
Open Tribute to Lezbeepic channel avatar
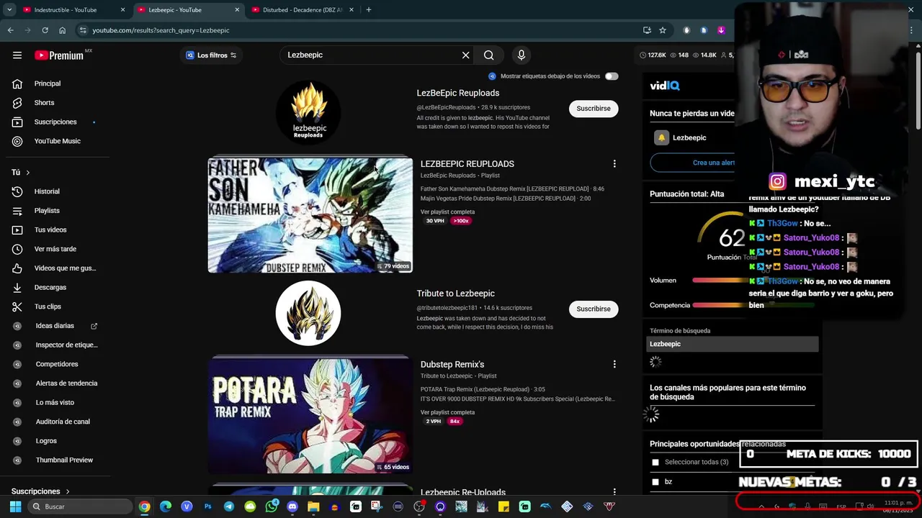pos(308,313)
